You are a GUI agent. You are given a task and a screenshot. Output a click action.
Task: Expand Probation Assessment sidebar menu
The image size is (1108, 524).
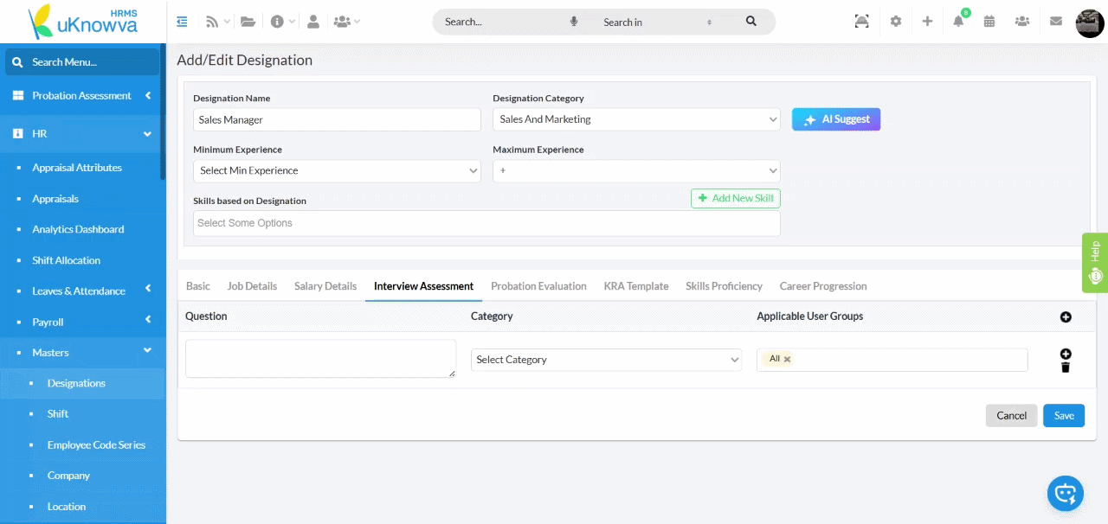coord(82,96)
